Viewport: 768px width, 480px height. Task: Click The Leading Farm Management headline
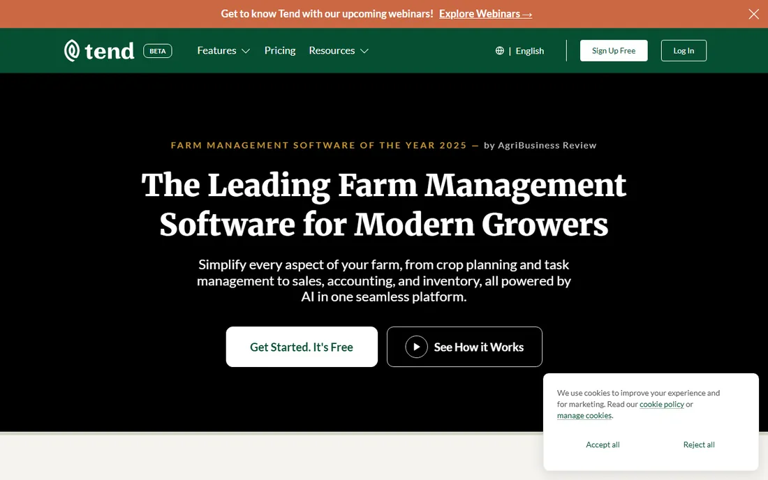(384, 204)
